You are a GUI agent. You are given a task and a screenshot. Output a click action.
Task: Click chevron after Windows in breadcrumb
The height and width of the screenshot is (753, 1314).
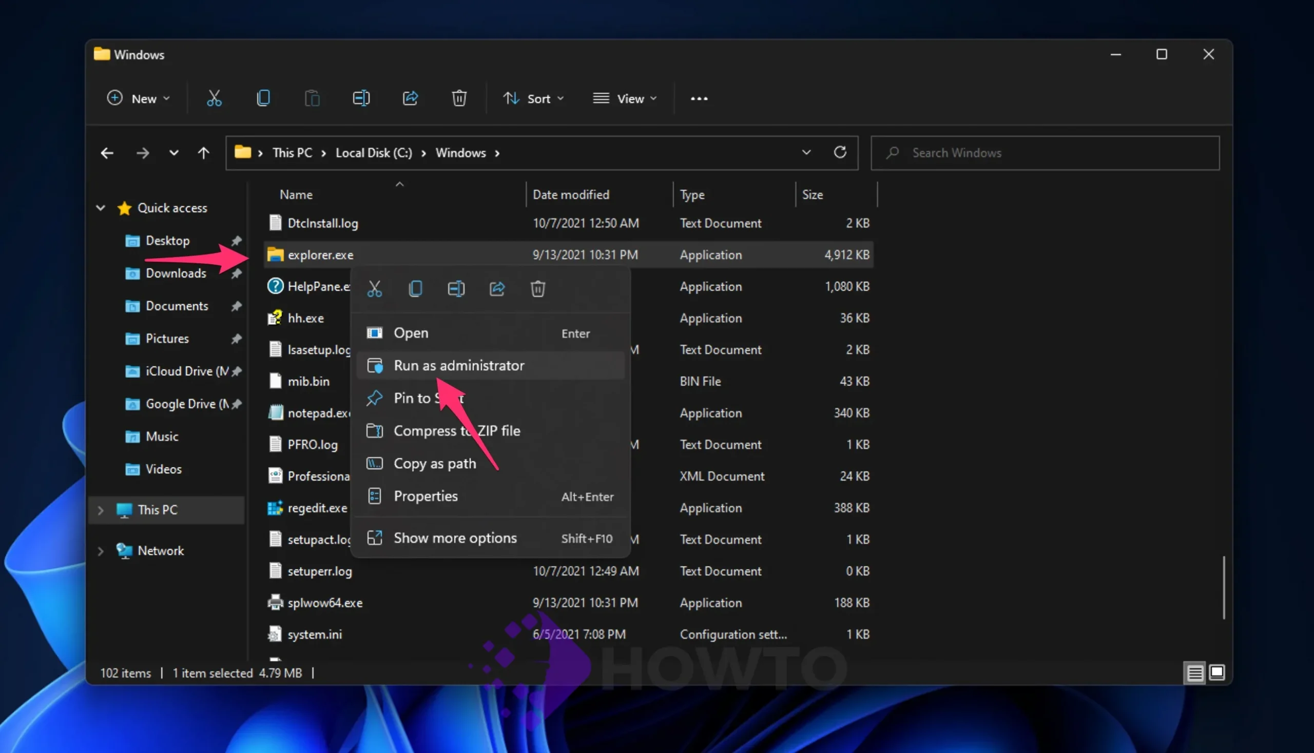(x=497, y=153)
